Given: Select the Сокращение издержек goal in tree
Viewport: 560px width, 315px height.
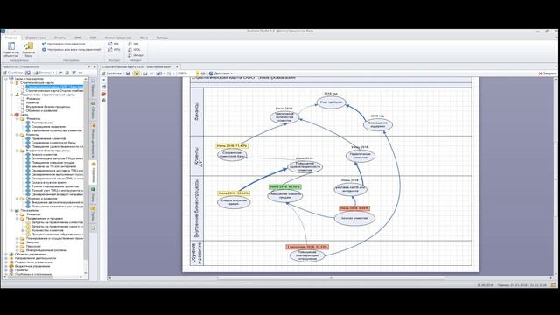Looking at the screenshot, I should coord(48,126).
